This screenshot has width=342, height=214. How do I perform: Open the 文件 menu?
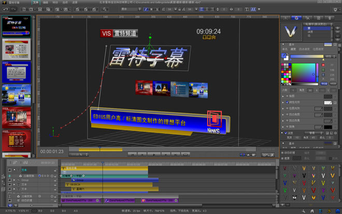pyautogui.click(x=36, y=3)
